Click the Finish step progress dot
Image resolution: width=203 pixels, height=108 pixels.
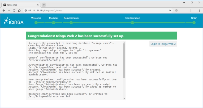(194, 23)
